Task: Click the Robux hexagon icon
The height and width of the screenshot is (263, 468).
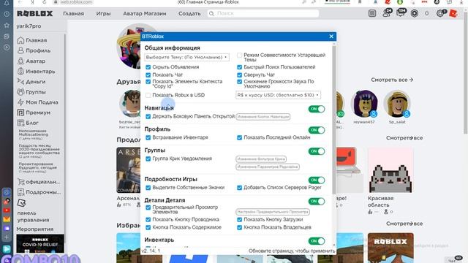Action: tap(415, 13)
